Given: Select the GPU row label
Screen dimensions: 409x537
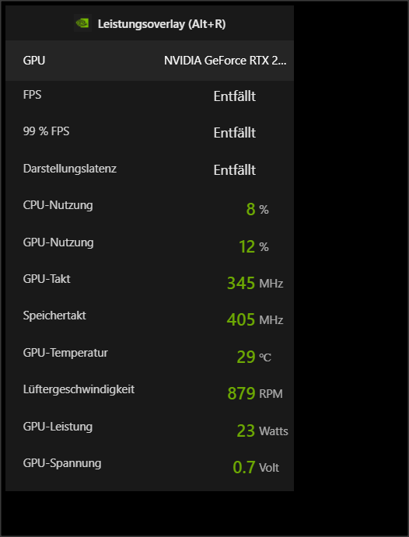Looking at the screenshot, I should tap(34, 61).
